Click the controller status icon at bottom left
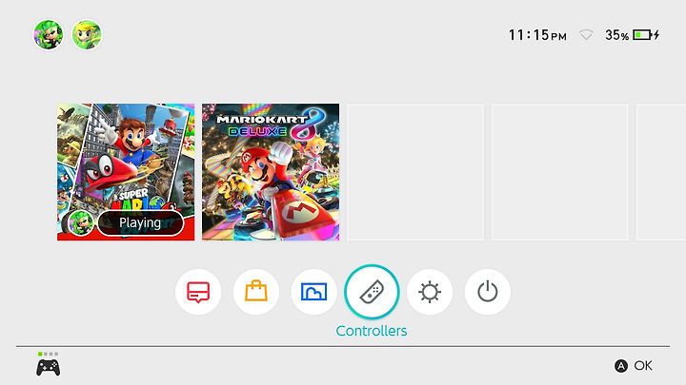This screenshot has height=385, width=686. pyautogui.click(x=49, y=364)
